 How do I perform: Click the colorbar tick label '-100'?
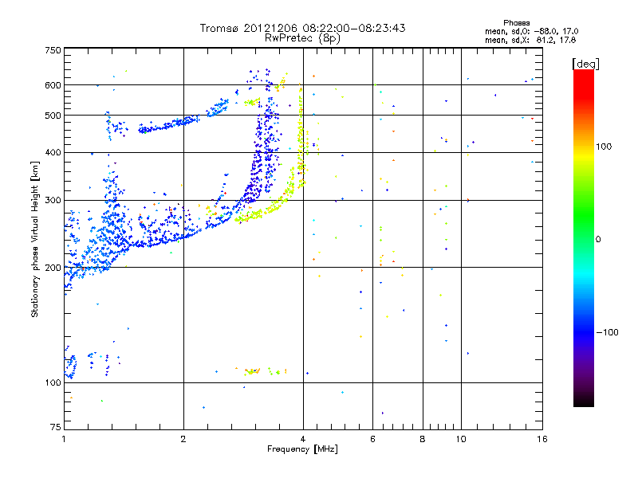[x=607, y=332]
